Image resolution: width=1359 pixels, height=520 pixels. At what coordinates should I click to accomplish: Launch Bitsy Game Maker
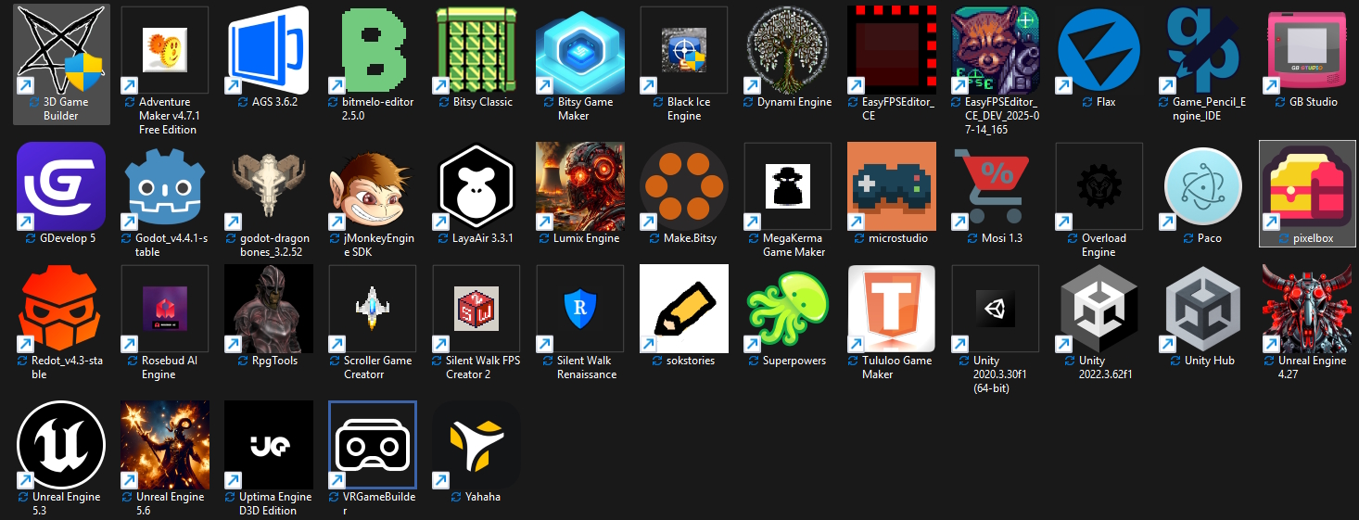click(580, 50)
